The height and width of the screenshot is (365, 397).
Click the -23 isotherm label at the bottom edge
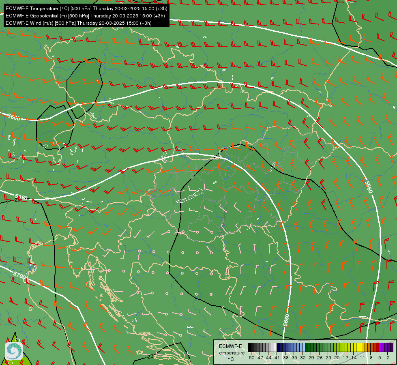(150, 356)
